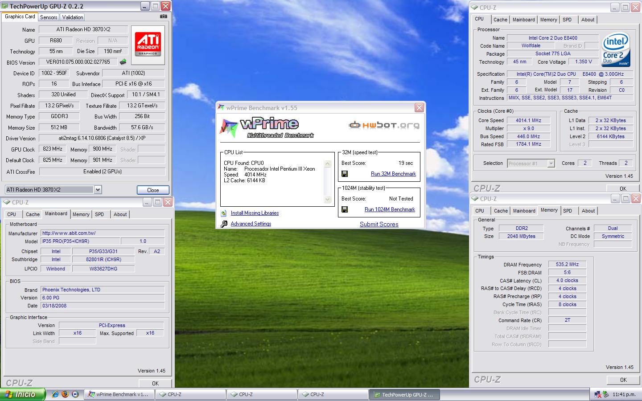Open the SPD tab in the CPU-Z memory timings window
This screenshot has height=401, width=642.
tap(568, 211)
